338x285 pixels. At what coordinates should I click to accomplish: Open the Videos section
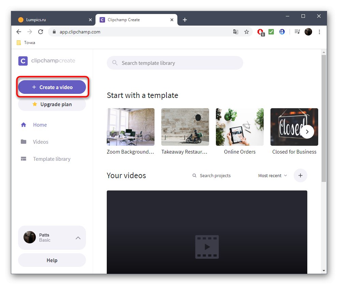(41, 142)
